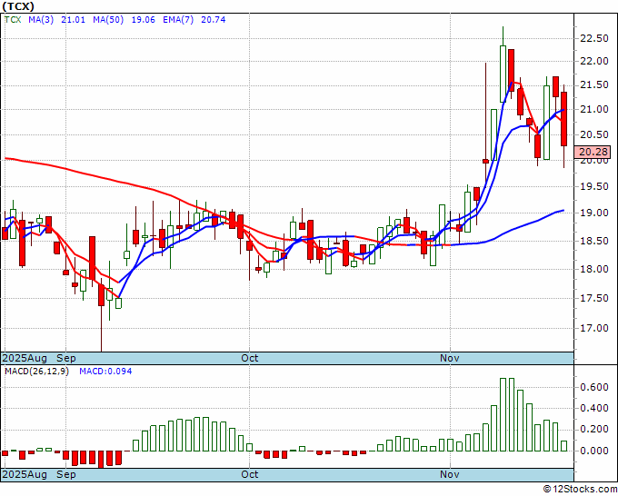This screenshot has width=618, height=496.
Task: Click the tallest green candle near 22.50
Action: pos(503,74)
